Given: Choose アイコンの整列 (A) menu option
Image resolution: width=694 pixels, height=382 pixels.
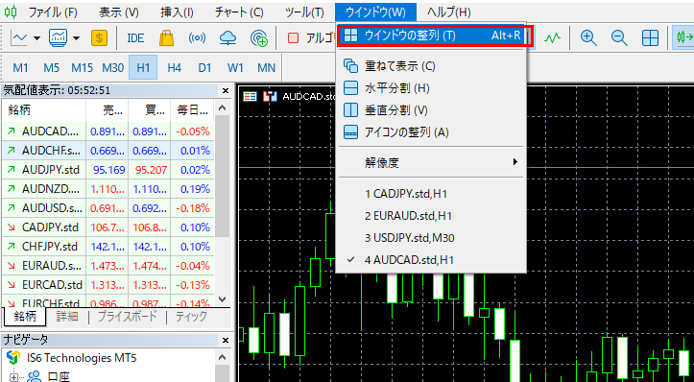Looking at the screenshot, I should pyautogui.click(x=432, y=131).
